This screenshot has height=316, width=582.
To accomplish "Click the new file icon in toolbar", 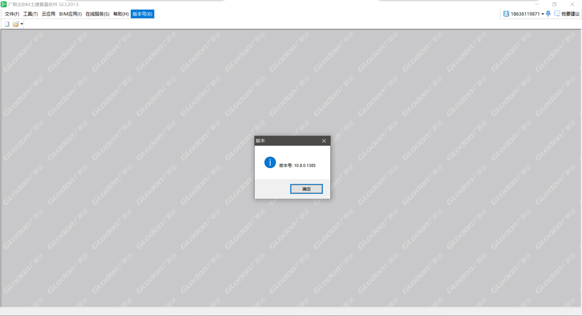I will (x=7, y=24).
